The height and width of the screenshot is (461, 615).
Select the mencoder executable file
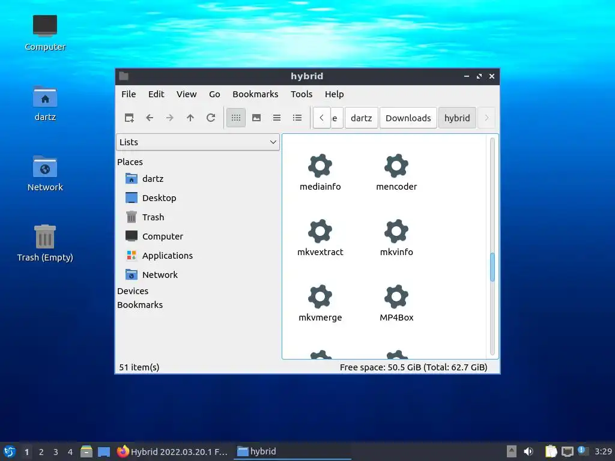click(x=396, y=172)
